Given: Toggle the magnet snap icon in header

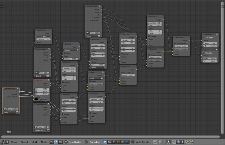Looking at the screenshot, I should pyautogui.click(x=174, y=142).
